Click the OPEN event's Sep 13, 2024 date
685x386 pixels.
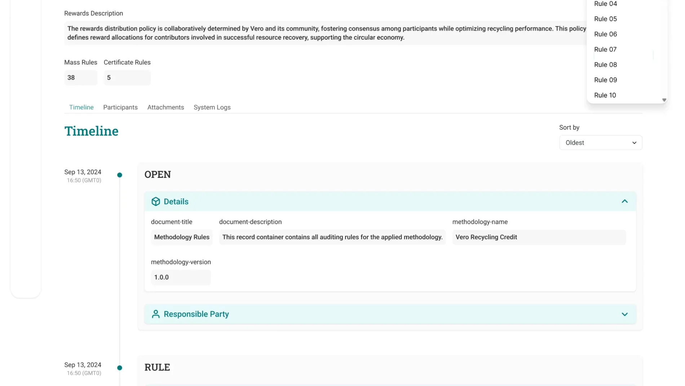tap(83, 172)
